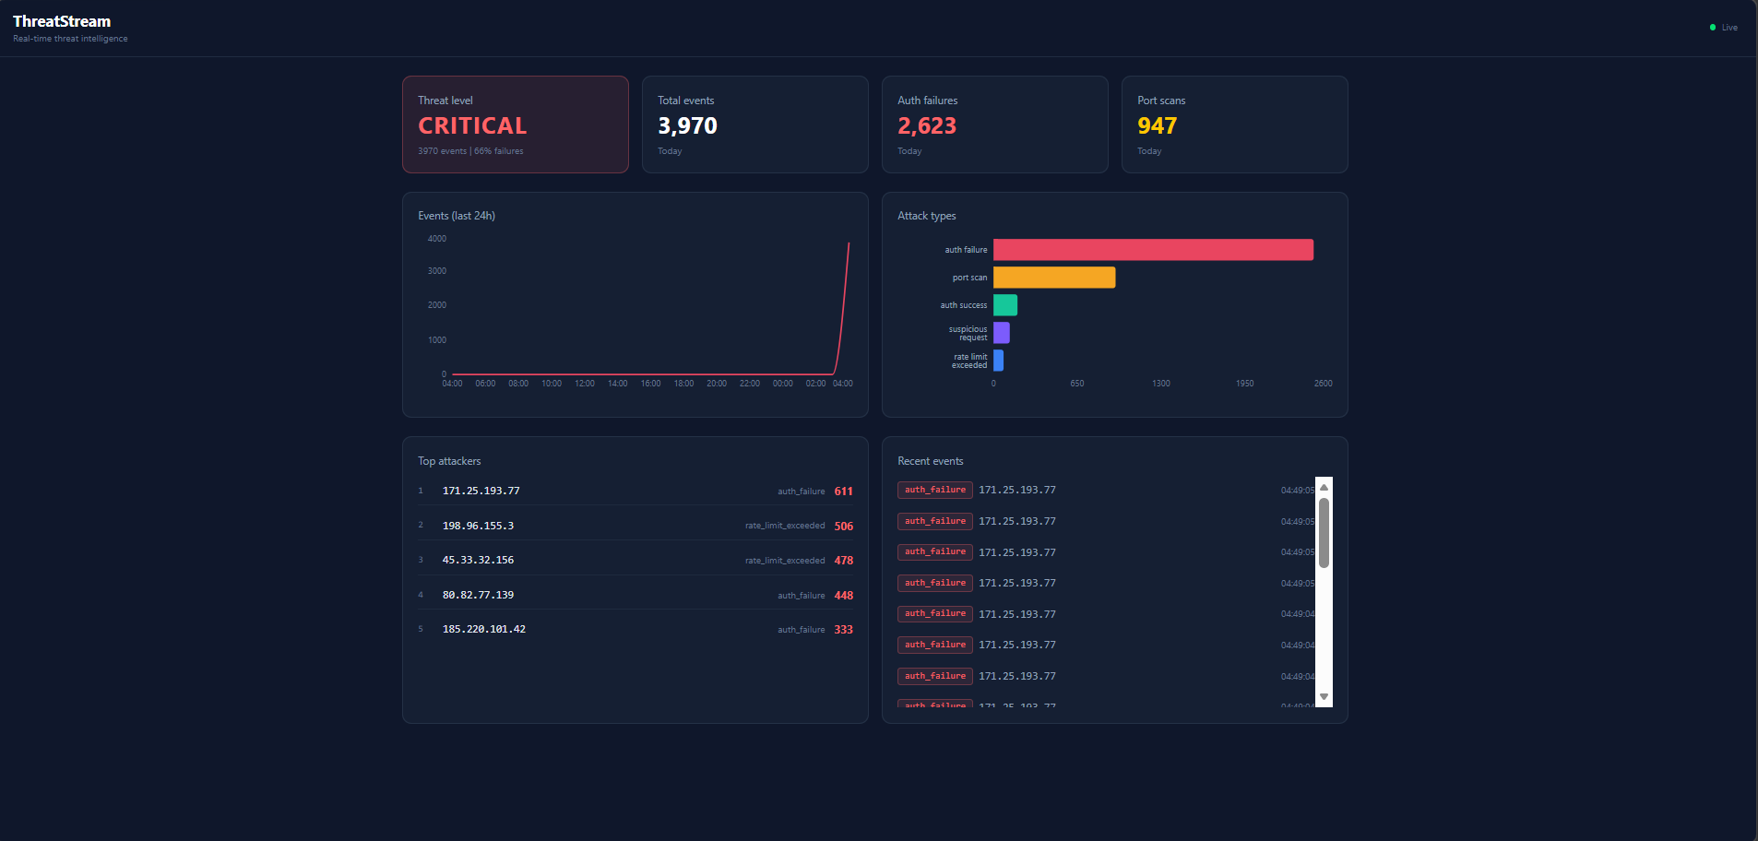Click the blue rate limit exceeded bar
1758x841 pixels.
(x=1000, y=361)
